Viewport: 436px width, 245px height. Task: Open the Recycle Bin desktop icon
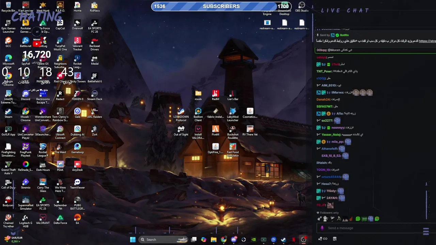pyautogui.click(x=8, y=7)
